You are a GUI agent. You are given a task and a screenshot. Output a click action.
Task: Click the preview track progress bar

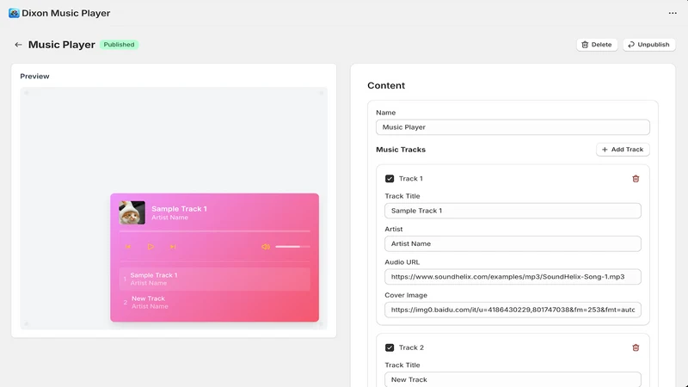tap(214, 230)
